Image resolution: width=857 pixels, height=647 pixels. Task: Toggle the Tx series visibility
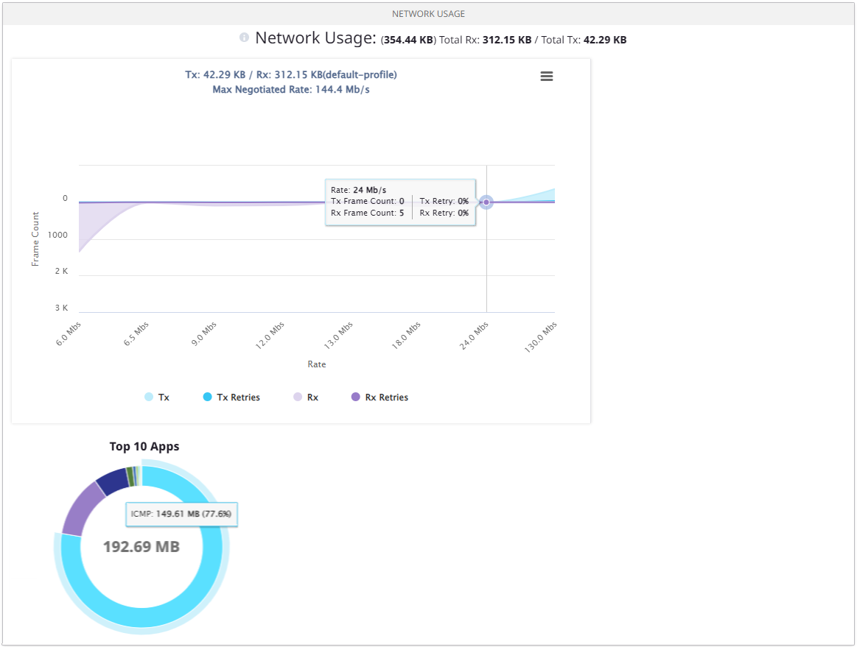tap(161, 397)
